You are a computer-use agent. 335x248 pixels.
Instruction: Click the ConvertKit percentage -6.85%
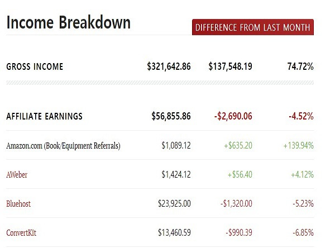click(303, 232)
